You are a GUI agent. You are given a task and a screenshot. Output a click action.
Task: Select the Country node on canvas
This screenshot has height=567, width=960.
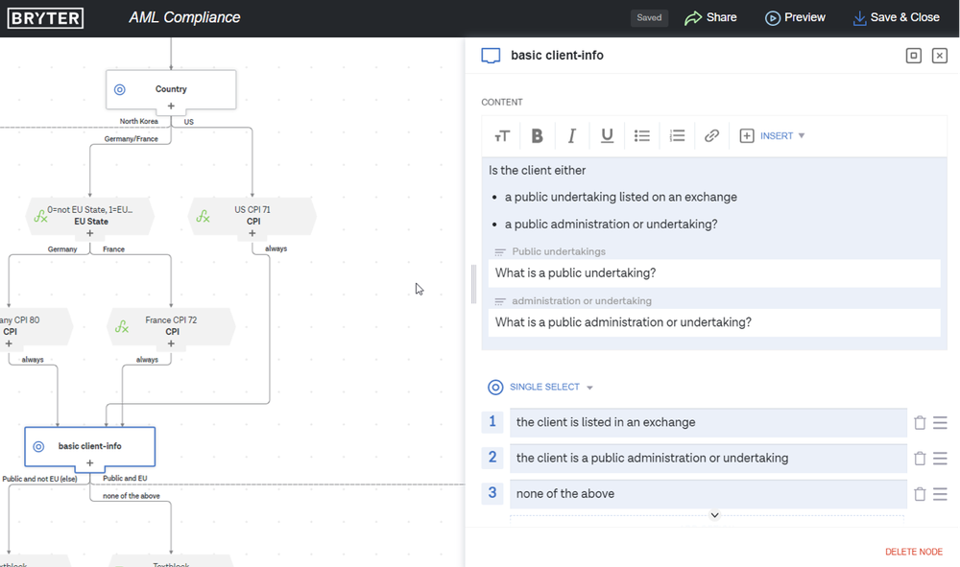pos(171,89)
